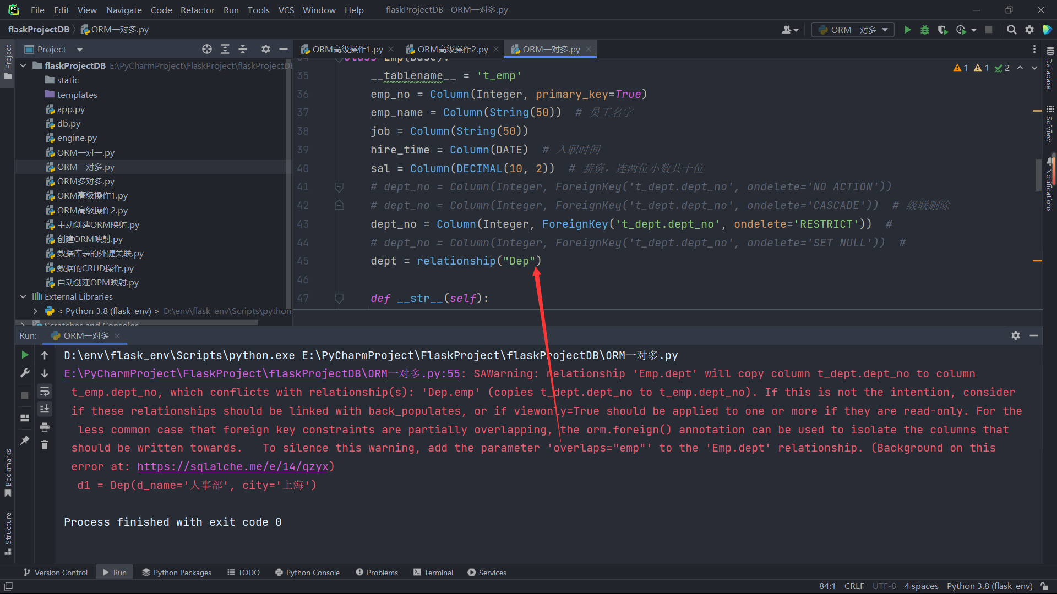Open the Navigate menu
This screenshot has height=594, width=1057.
[124, 10]
